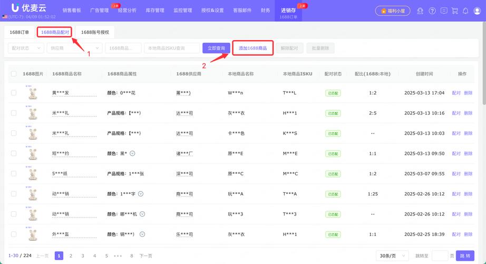Viewport: 486px width, 264px height.
Task: Open product thumbnail in 黄***发 row
Action: click(x=33, y=93)
